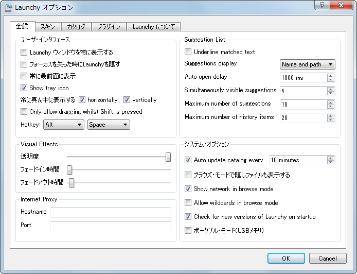The height and width of the screenshot is (274, 357).
Task: Decrease Maximum number of suggestions
Action: click(x=331, y=107)
